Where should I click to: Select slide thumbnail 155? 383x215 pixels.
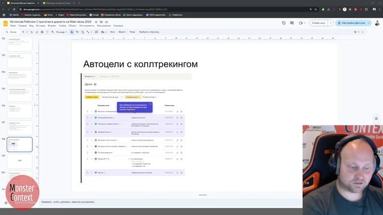coord(20,94)
